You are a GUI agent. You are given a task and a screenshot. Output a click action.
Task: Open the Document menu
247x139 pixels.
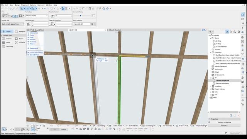(25, 5)
